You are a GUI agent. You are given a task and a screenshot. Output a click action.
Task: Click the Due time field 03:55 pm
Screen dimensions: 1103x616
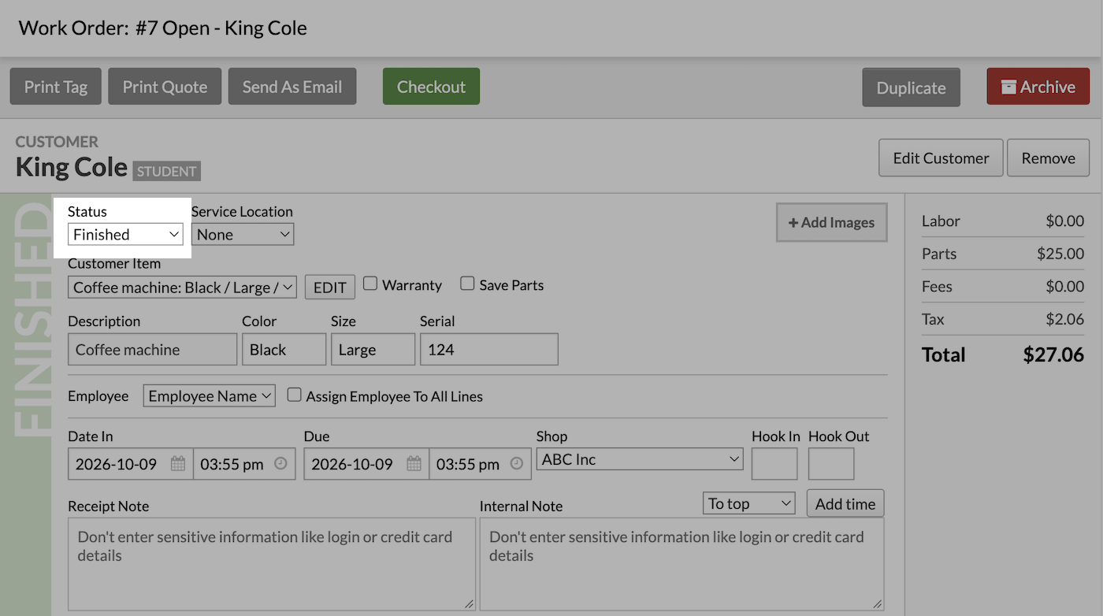[480, 464]
